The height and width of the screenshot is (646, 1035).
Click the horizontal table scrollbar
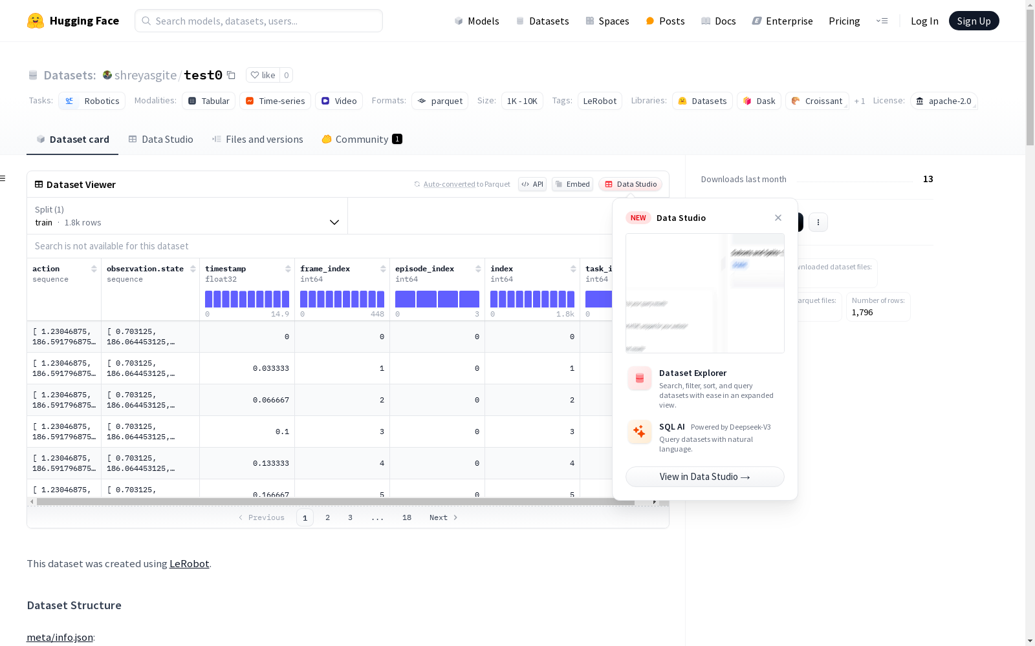[336, 501]
